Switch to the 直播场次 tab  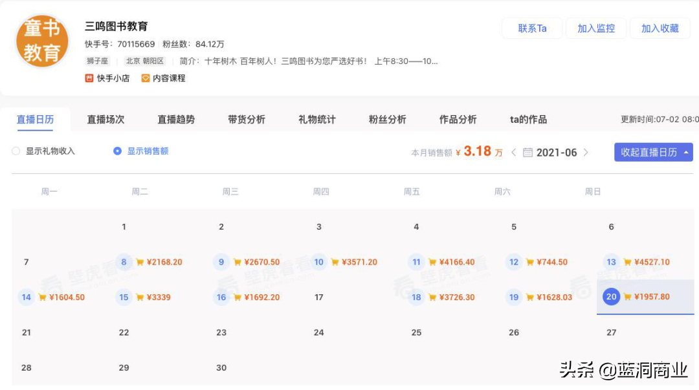pyautogui.click(x=105, y=120)
